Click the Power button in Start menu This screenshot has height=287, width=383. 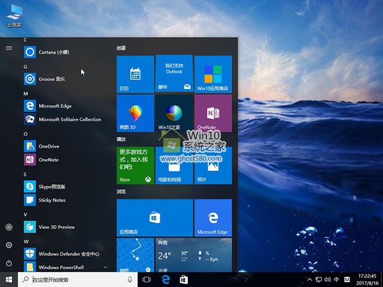(x=9, y=263)
